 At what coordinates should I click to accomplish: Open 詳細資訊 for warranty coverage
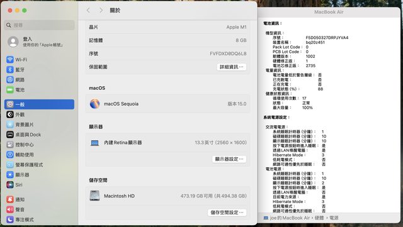(231, 67)
